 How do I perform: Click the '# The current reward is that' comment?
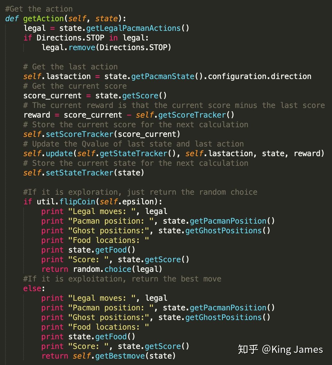point(174,105)
